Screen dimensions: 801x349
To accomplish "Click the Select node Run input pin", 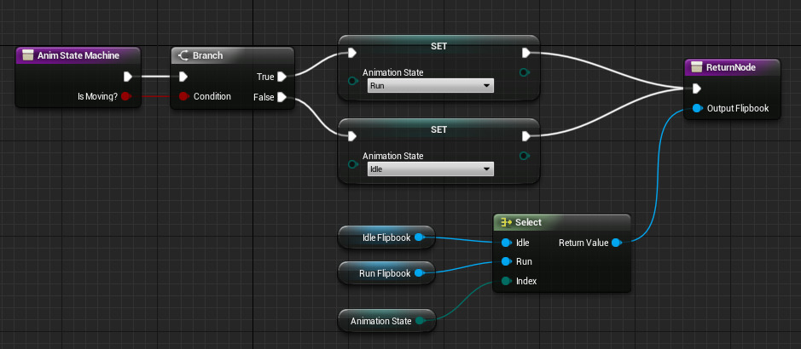I will tap(506, 261).
